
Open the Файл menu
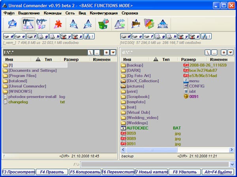point(9,13)
